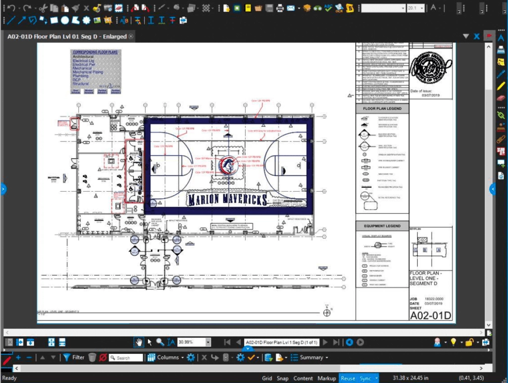The image size is (508, 383).
Task: Toggle Markup snapping in status bar
Action: 326,378
